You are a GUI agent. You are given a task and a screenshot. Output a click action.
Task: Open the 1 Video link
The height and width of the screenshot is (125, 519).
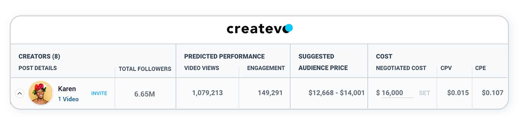tap(68, 99)
